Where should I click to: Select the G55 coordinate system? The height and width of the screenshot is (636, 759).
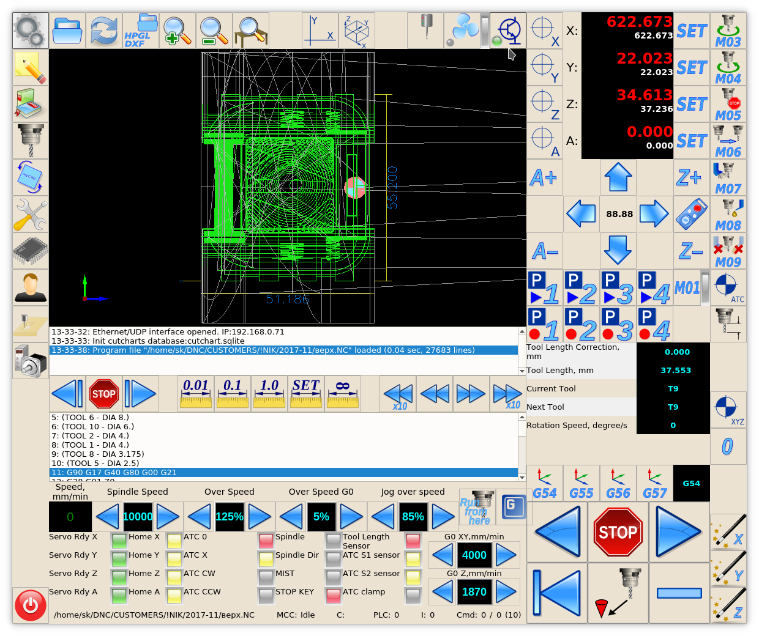click(581, 483)
